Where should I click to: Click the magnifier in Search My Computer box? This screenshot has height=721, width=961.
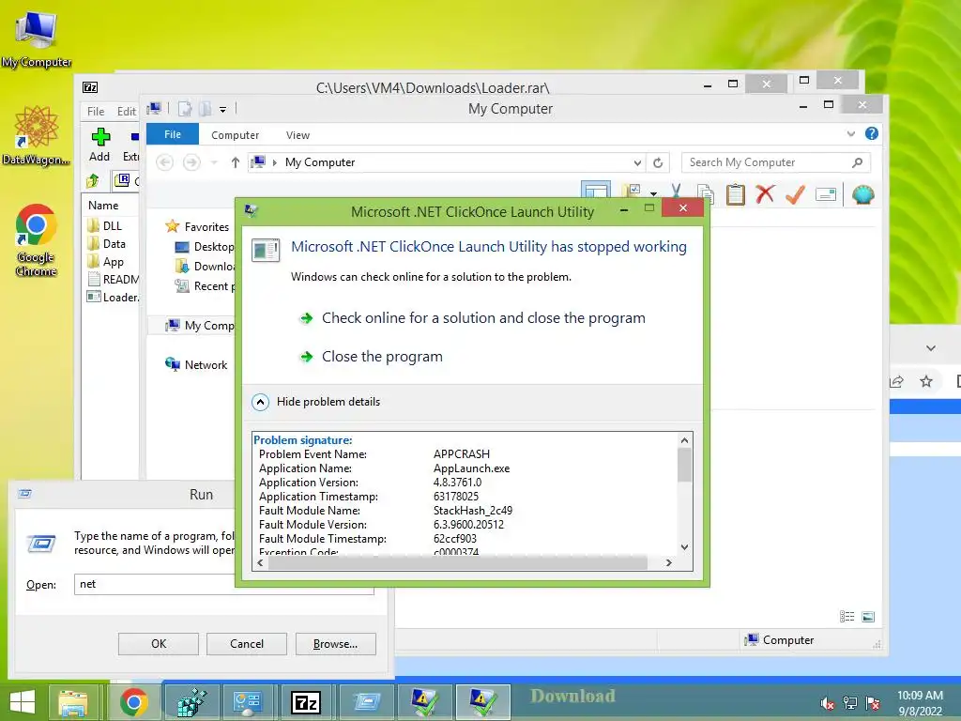point(858,162)
